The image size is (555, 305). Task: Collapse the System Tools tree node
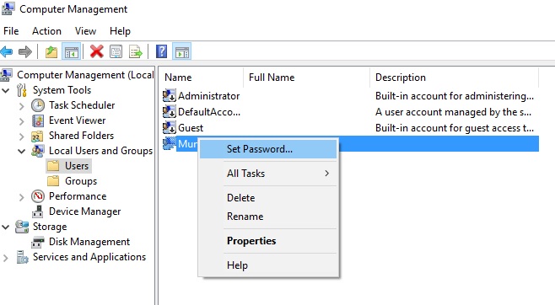pos(6,90)
